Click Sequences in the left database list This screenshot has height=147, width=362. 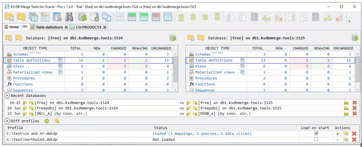point(23,90)
